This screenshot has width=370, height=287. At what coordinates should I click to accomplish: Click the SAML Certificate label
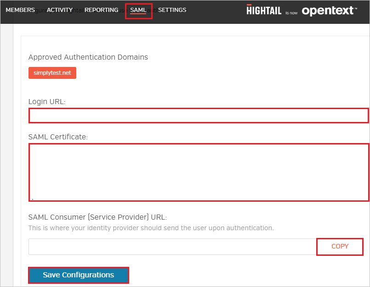[57, 137]
